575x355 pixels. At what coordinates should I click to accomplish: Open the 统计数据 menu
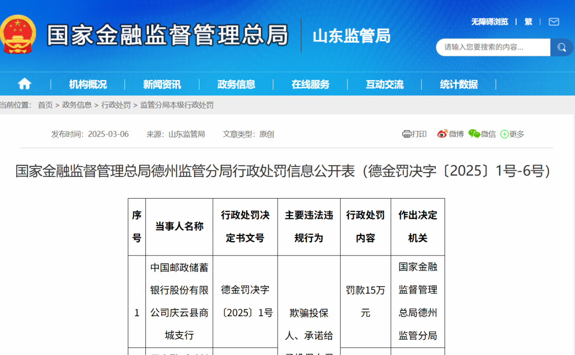(x=459, y=85)
